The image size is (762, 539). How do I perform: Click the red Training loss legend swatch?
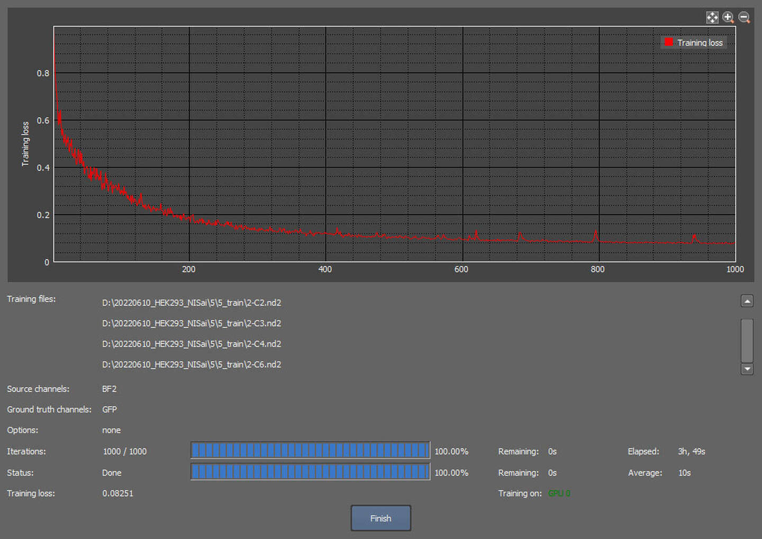tap(668, 42)
